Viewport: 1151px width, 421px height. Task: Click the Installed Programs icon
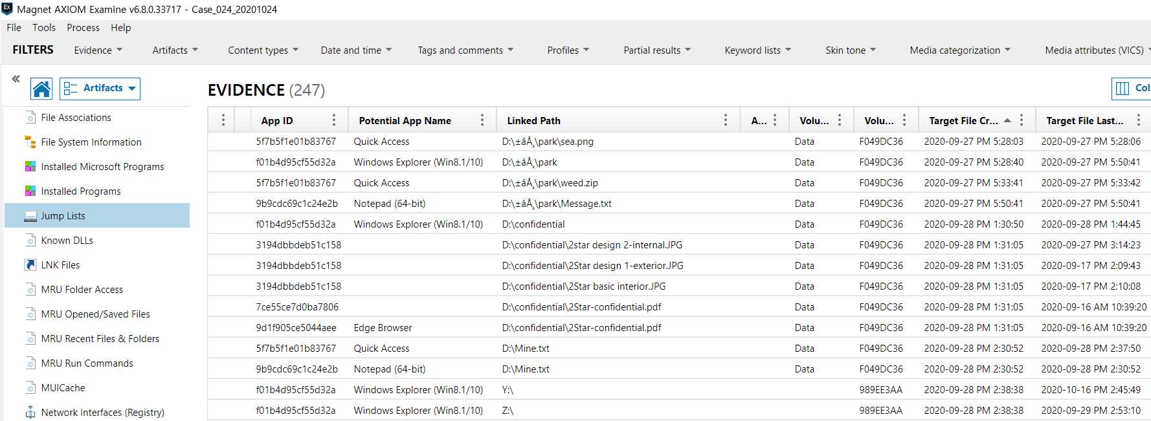pos(30,191)
